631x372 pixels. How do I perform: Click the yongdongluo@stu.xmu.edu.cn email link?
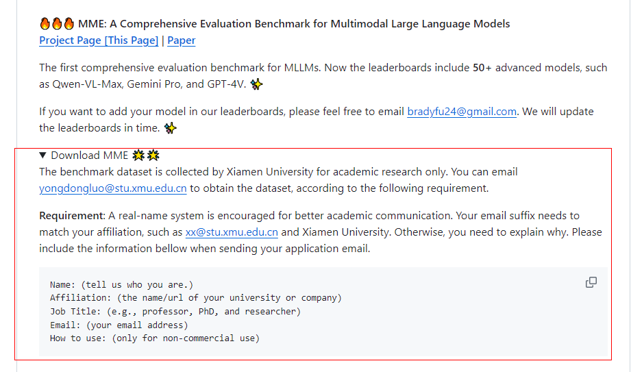[x=112, y=188]
